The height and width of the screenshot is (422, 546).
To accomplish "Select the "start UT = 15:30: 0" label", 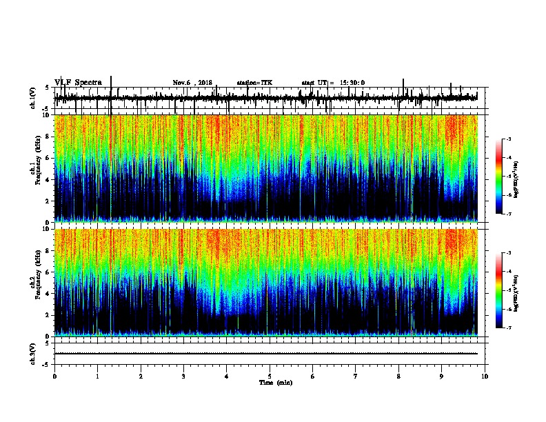I will pyautogui.click(x=333, y=83).
